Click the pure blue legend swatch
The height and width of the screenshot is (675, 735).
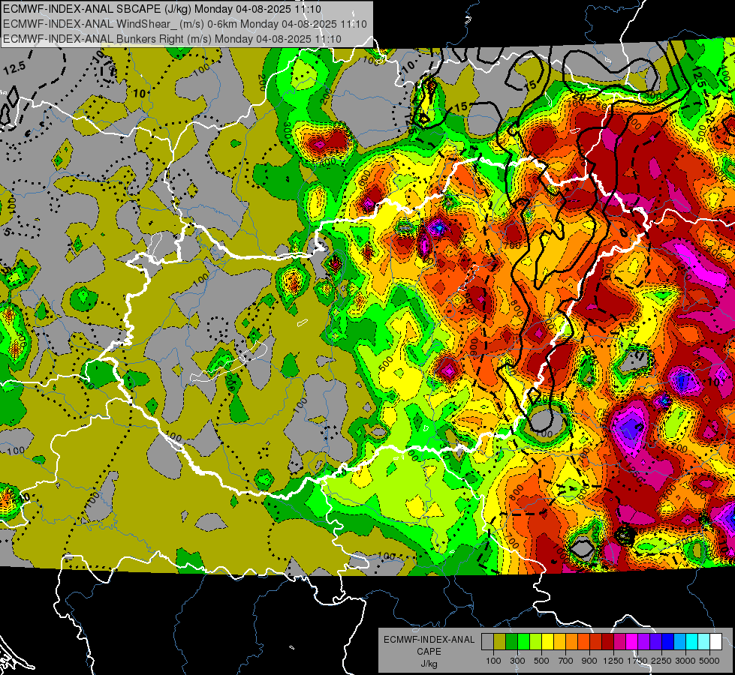pyautogui.click(x=668, y=641)
